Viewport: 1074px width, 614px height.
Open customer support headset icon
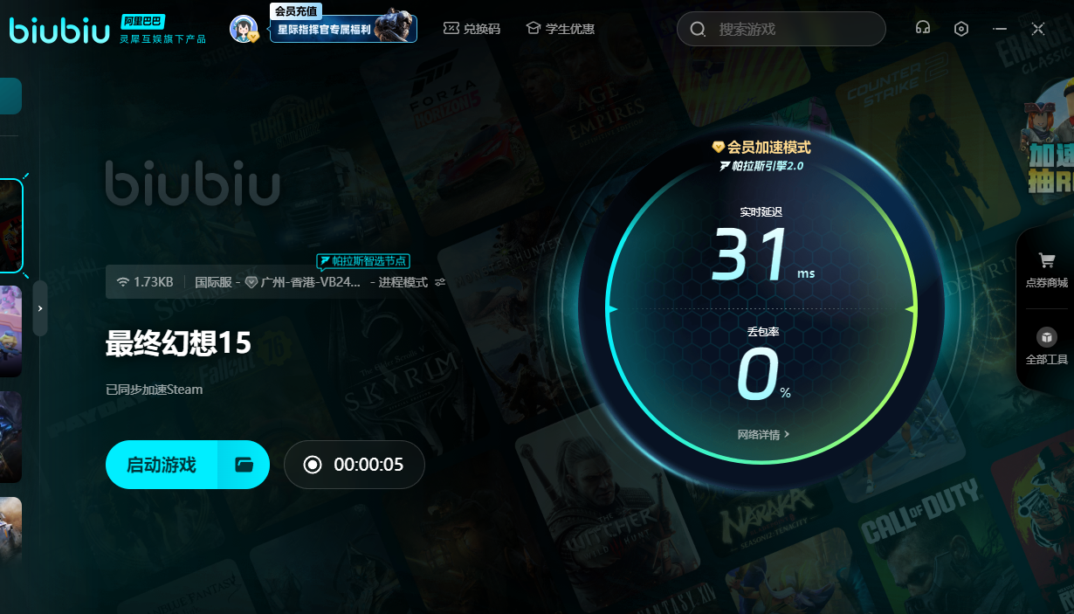tap(922, 29)
